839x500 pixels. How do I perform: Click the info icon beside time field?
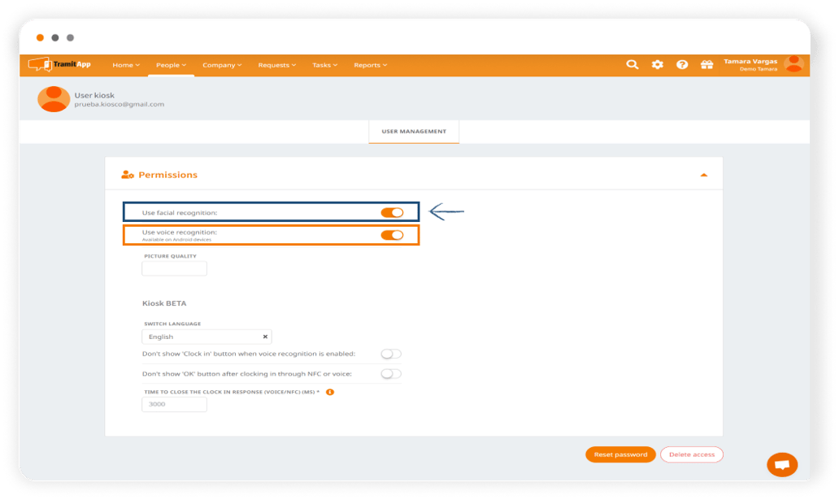point(330,392)
